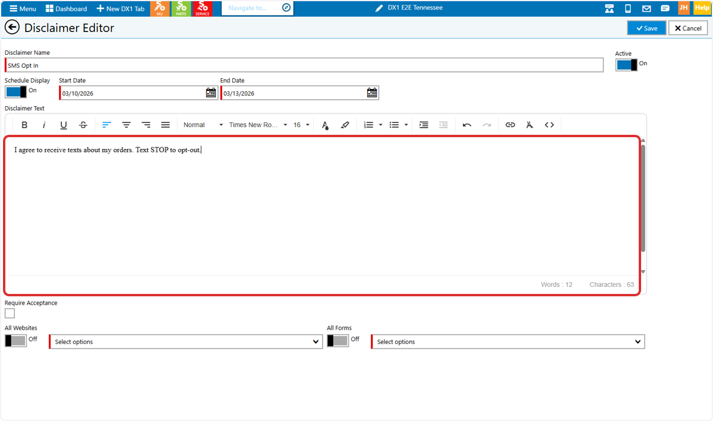Choose the highlight background color tool
The image size is (713, 421).
click(x=345, y=125)
